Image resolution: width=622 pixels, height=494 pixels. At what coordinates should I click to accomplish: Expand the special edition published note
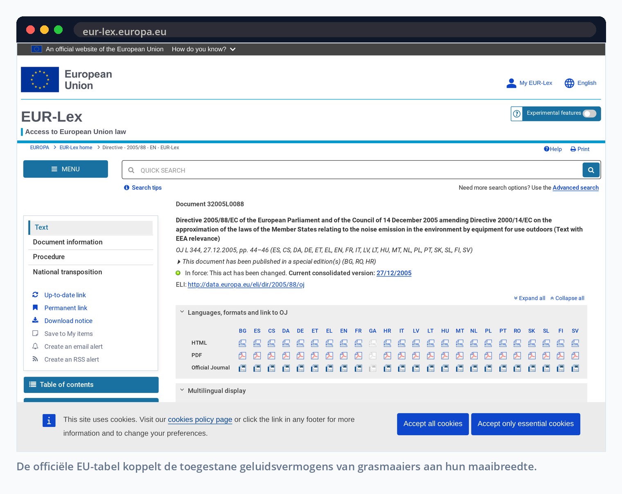tap(179, 262)
